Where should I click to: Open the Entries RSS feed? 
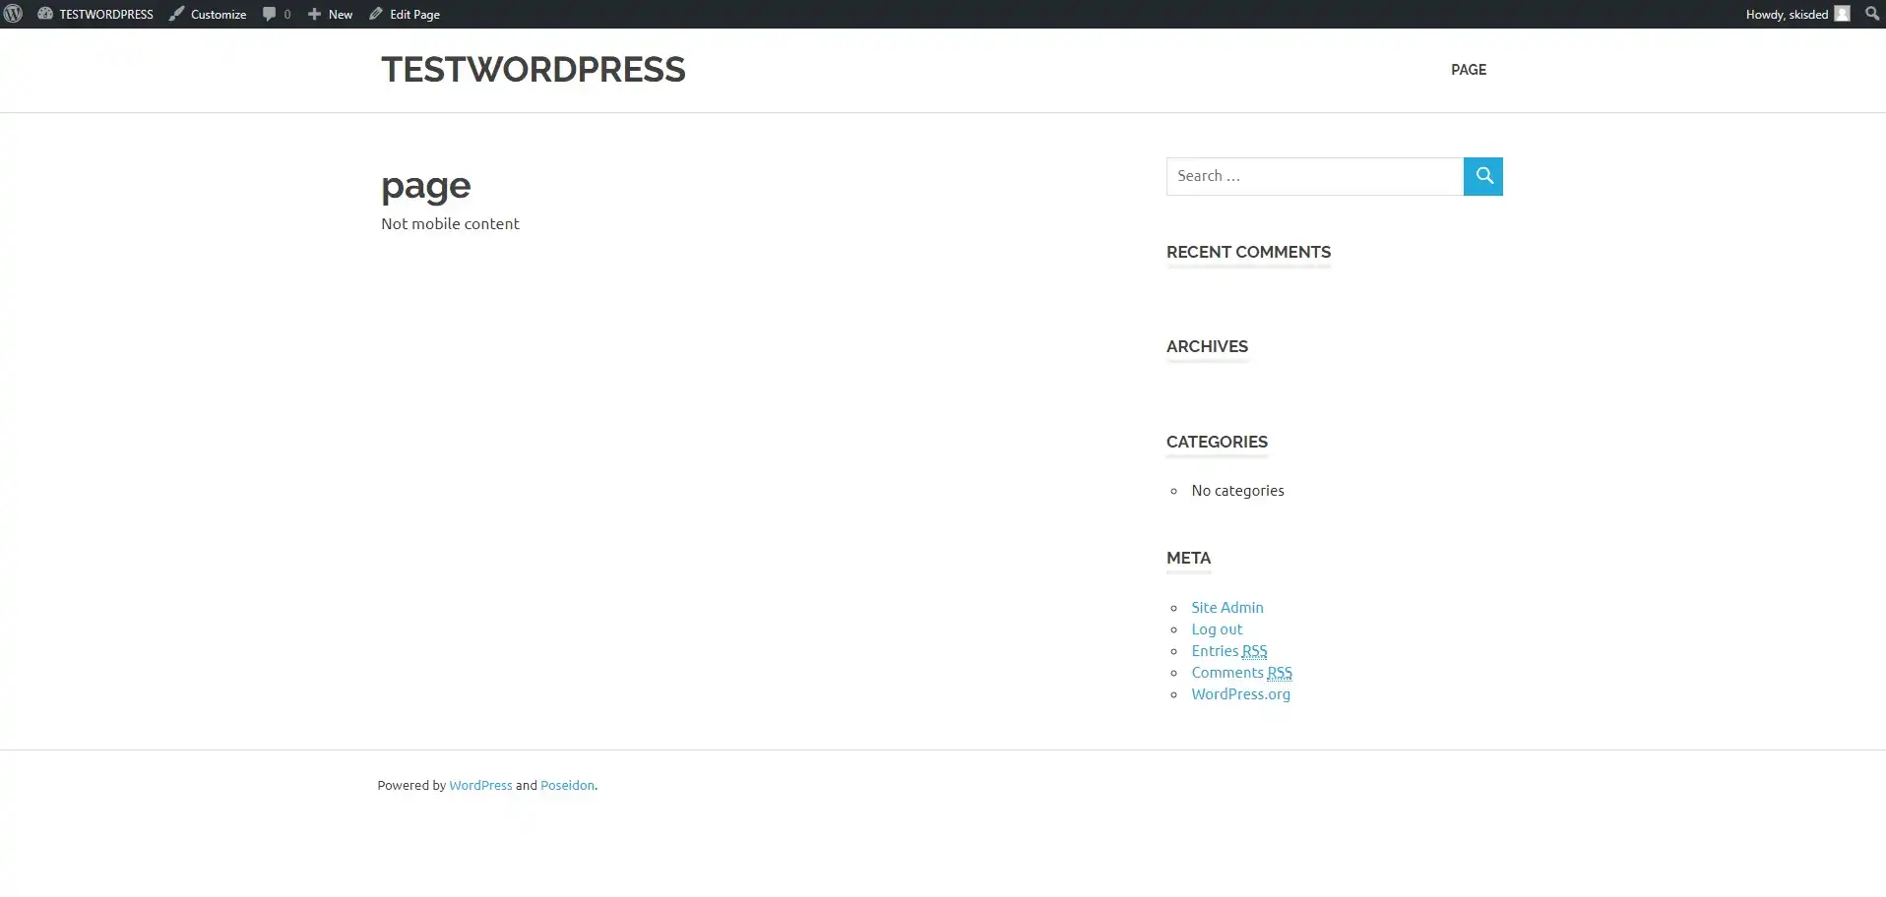coord(1228,650)
